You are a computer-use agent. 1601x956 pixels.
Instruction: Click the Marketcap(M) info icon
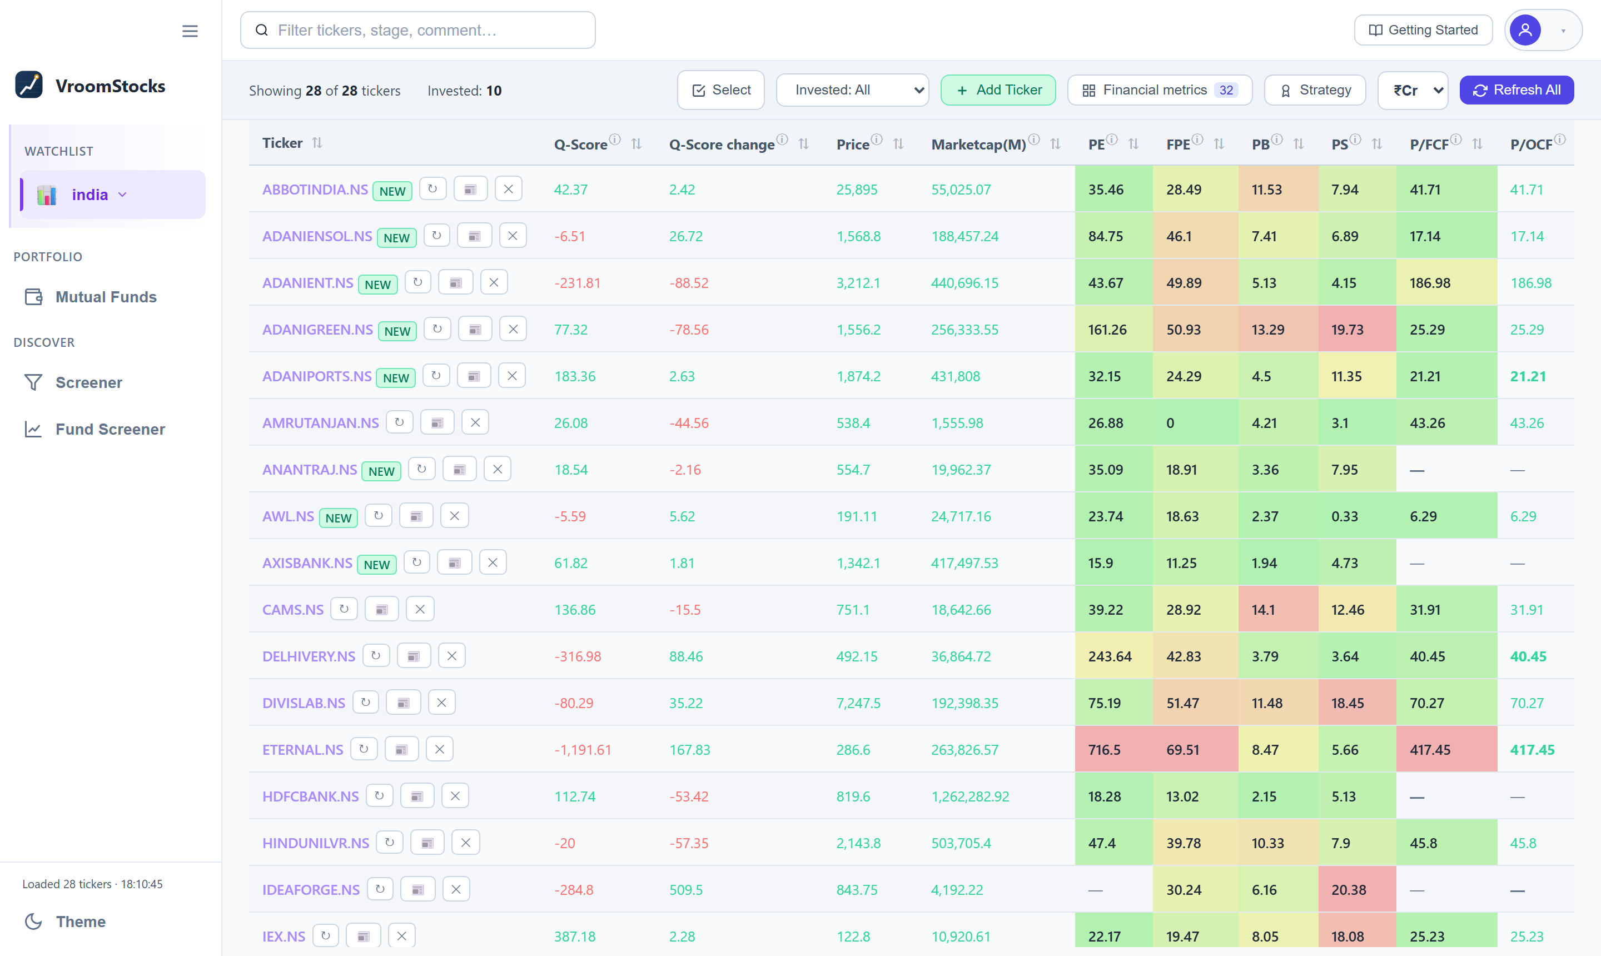point(1033,139)
